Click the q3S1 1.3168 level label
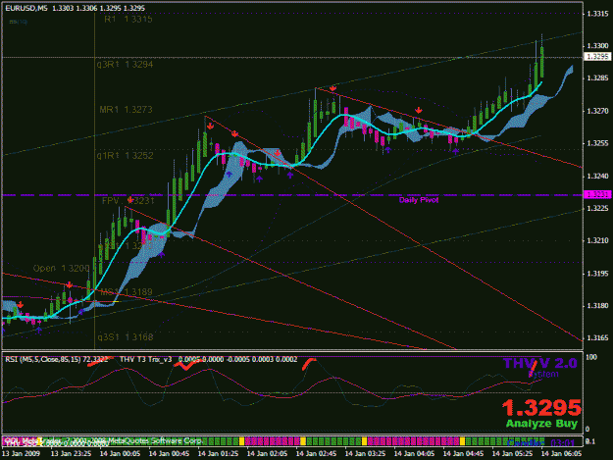The image size is (613, 460). [126, 336]
